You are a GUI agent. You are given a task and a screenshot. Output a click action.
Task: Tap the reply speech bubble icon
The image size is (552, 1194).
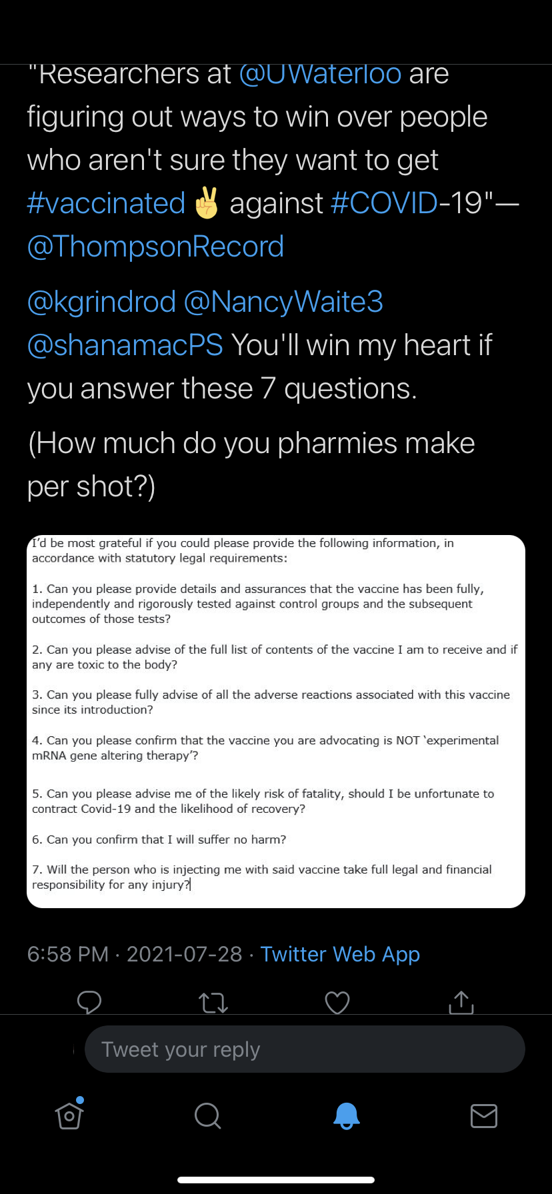click(x=89, y=1002)
